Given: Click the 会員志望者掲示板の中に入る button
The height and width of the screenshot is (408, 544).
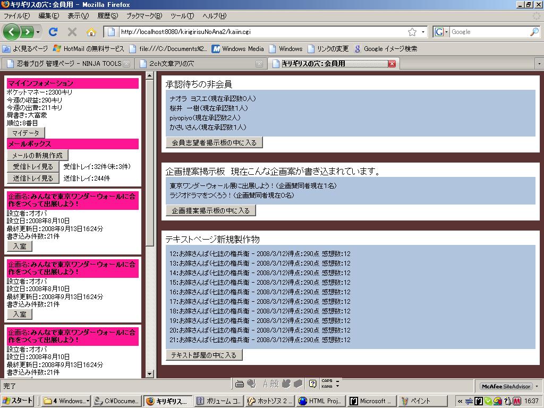Looking at the screenshot, I should (x=214, y=142).
